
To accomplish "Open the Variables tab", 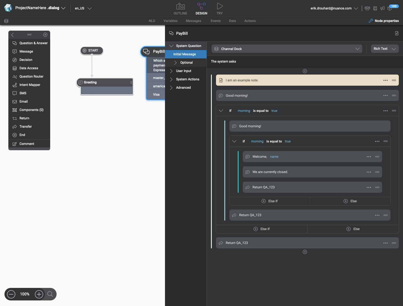I will point(171,21).
